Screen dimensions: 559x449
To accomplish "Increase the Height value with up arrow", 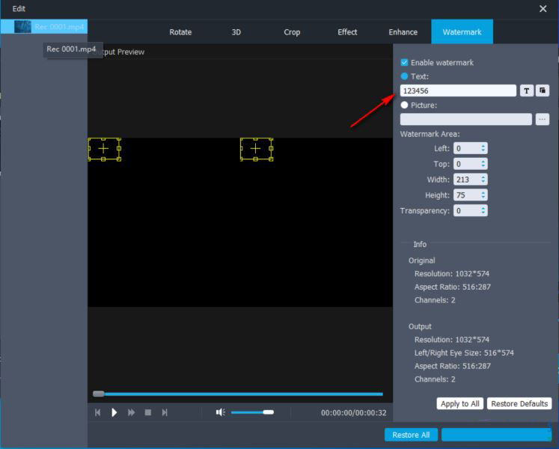I will (483, 192).
